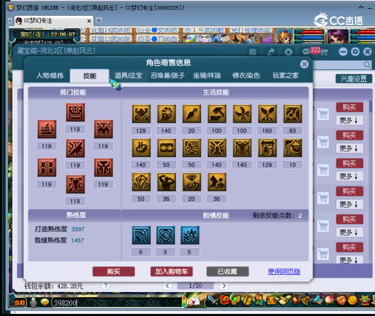
Task: Expand the fourth 更多 dropdown in listing
Action: (350, 204)
